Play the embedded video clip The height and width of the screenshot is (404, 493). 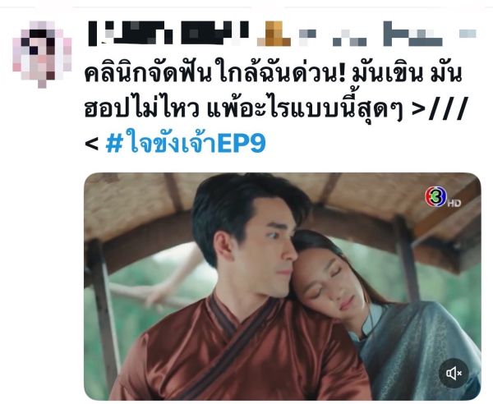pyautogui.click(x=282, y=287)
